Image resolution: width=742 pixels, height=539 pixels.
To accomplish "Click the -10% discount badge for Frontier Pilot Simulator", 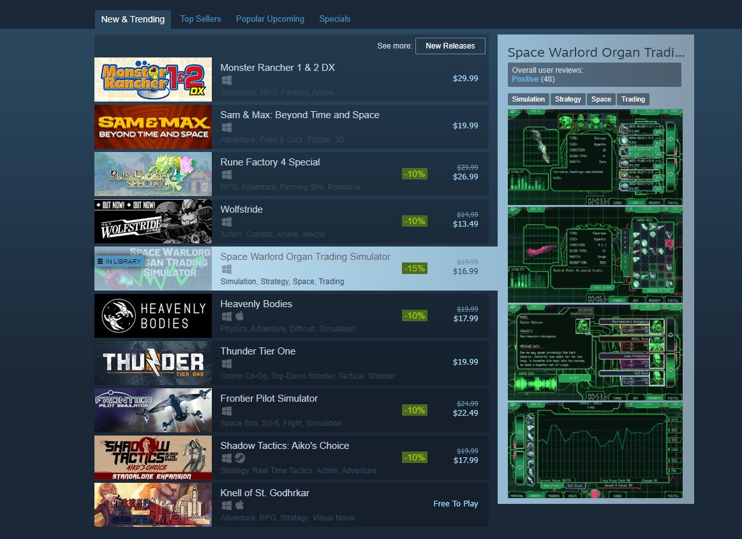I will (415, 410).
